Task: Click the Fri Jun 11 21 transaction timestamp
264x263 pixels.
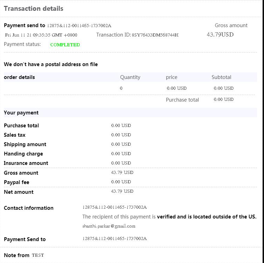Action: 41,35
